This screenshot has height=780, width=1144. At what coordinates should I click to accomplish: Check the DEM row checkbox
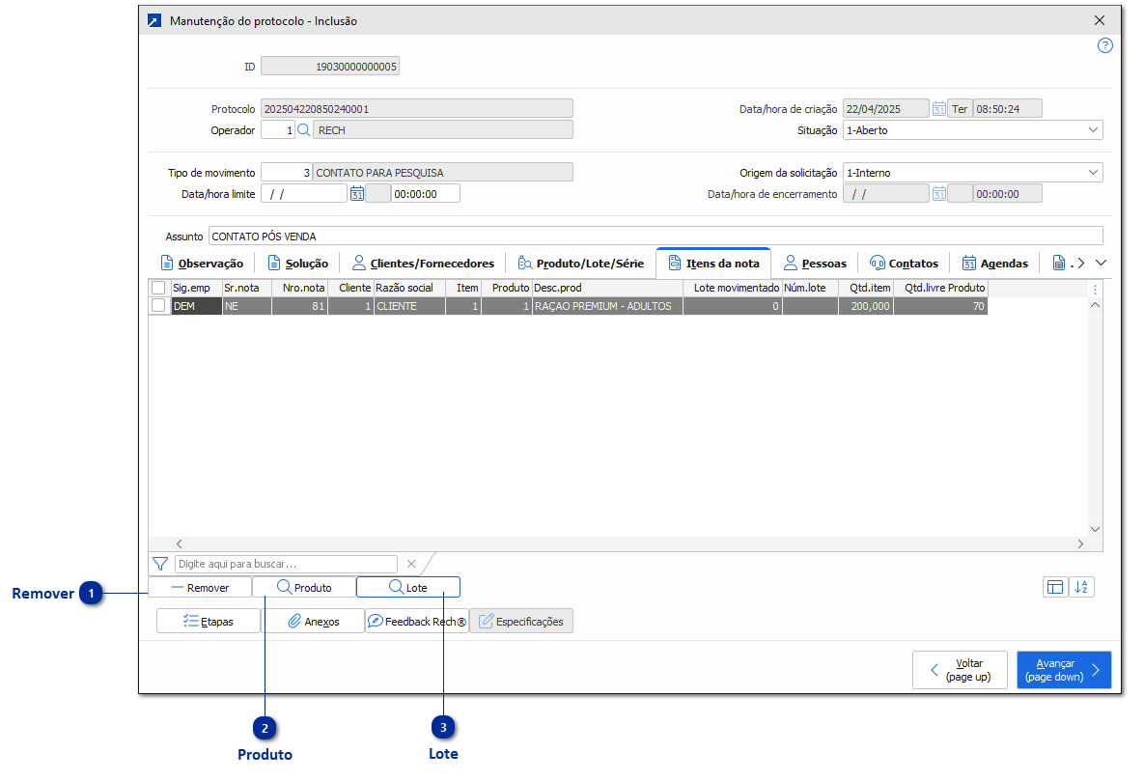coord(158,306)
